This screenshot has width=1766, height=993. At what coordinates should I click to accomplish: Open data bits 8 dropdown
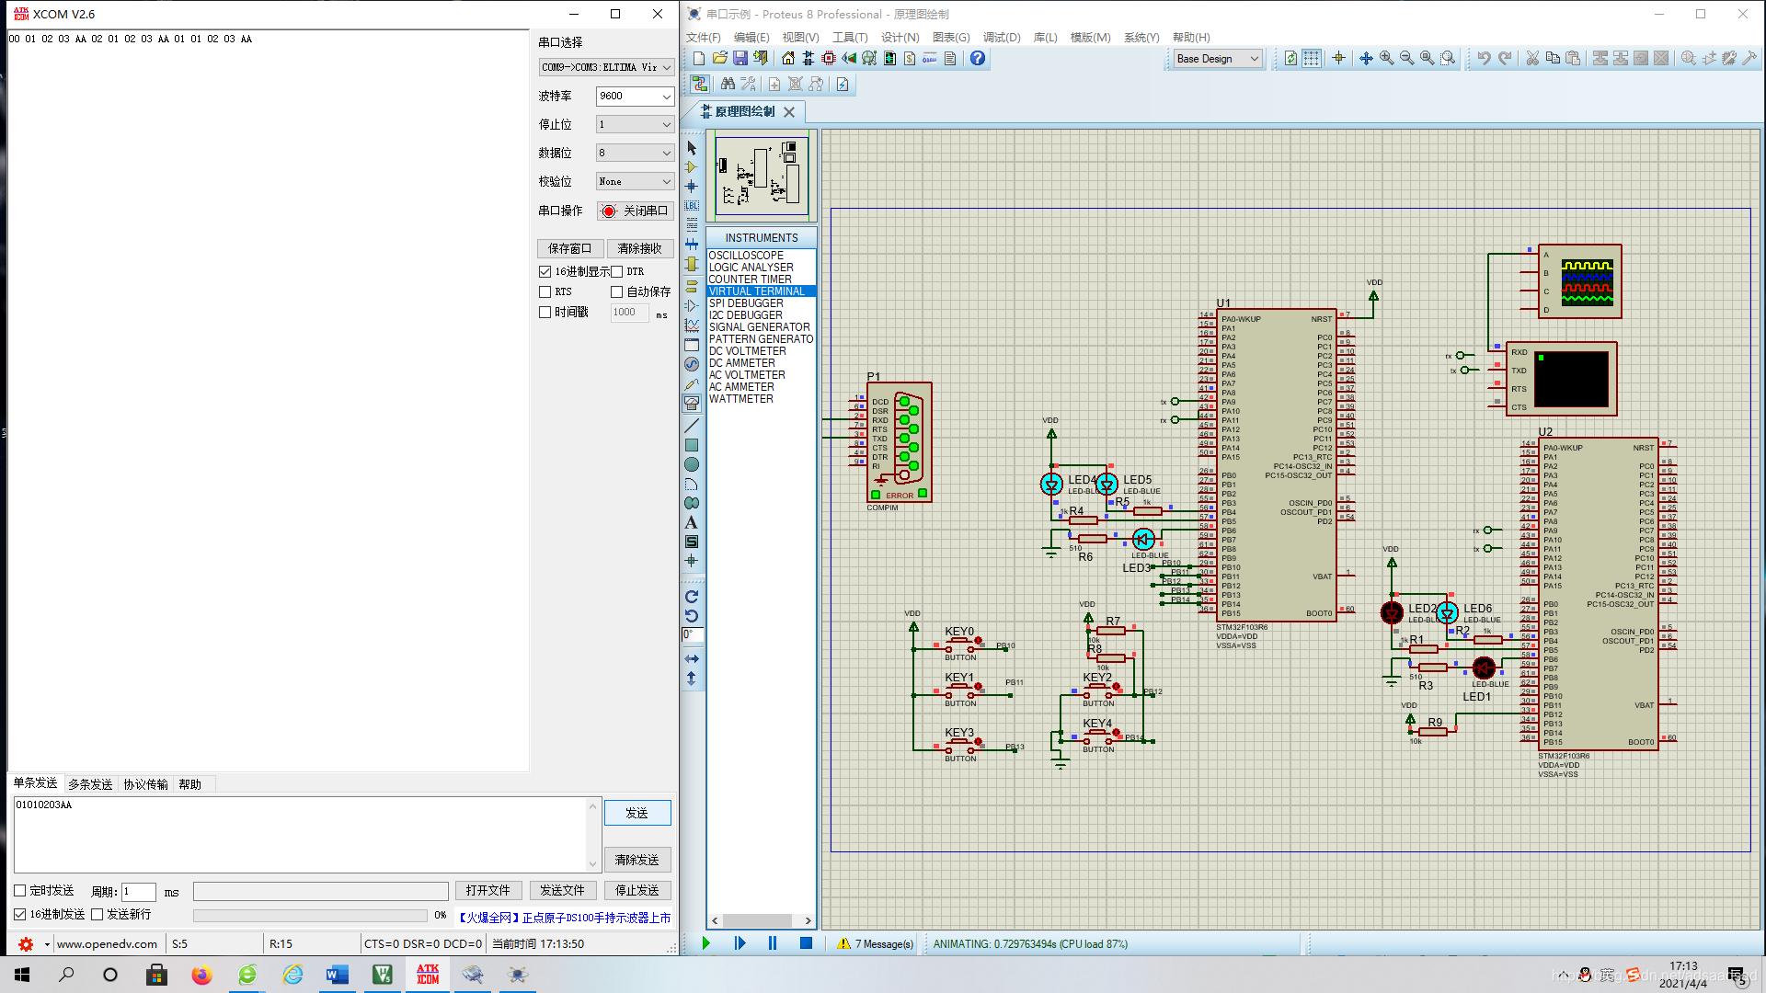[635, 153]
